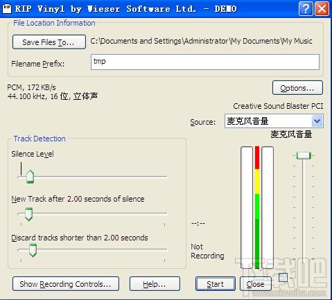Open the Save Files To... dialog
332x300 pixels.
49,42
